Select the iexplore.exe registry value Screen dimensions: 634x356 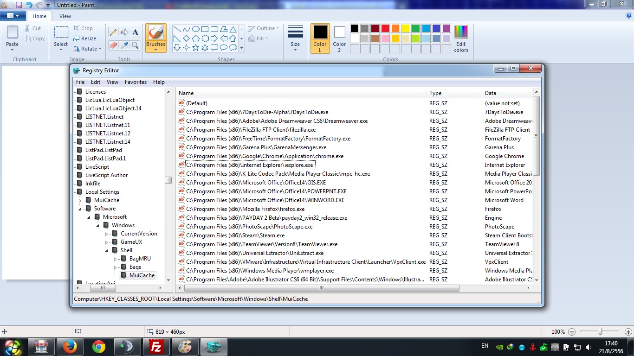[250, 165]
